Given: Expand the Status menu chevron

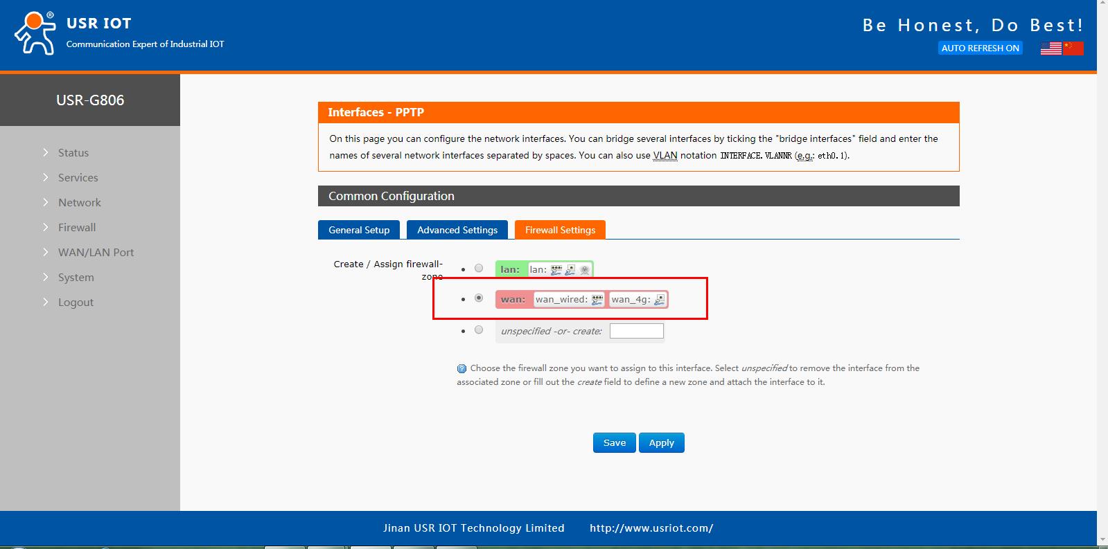Looking at the screenshot, I should [x=46, y=152].
